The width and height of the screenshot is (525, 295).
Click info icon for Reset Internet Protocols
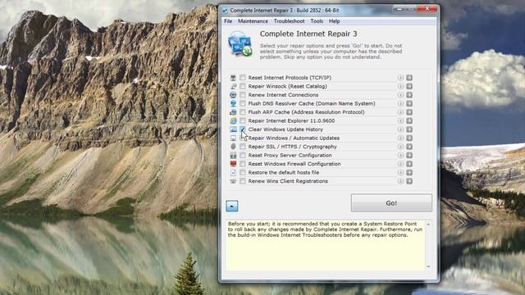tap(400, 78)
